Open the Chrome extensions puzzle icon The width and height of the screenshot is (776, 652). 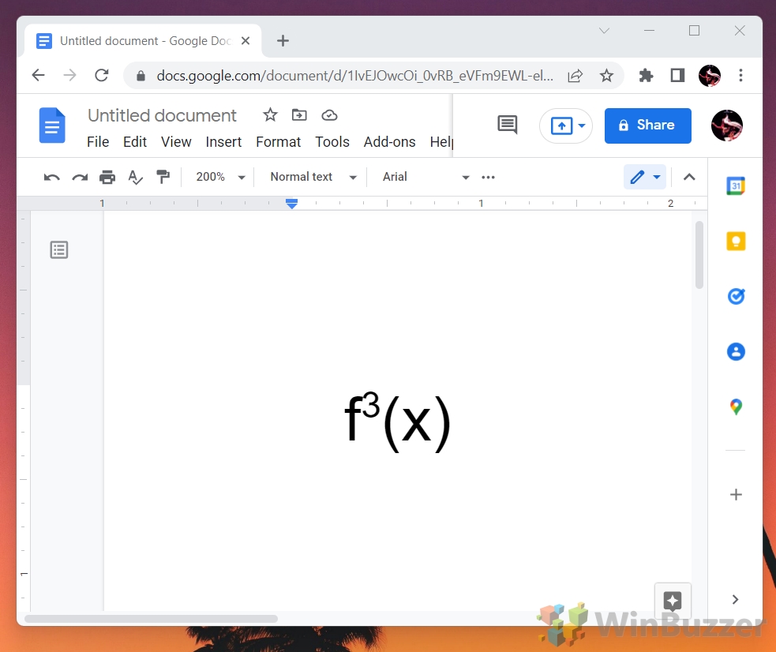[x=646, y=76]
